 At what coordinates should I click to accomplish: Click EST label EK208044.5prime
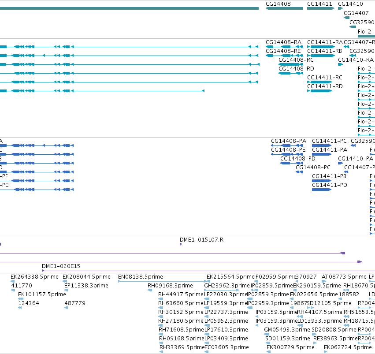(86, 277)
